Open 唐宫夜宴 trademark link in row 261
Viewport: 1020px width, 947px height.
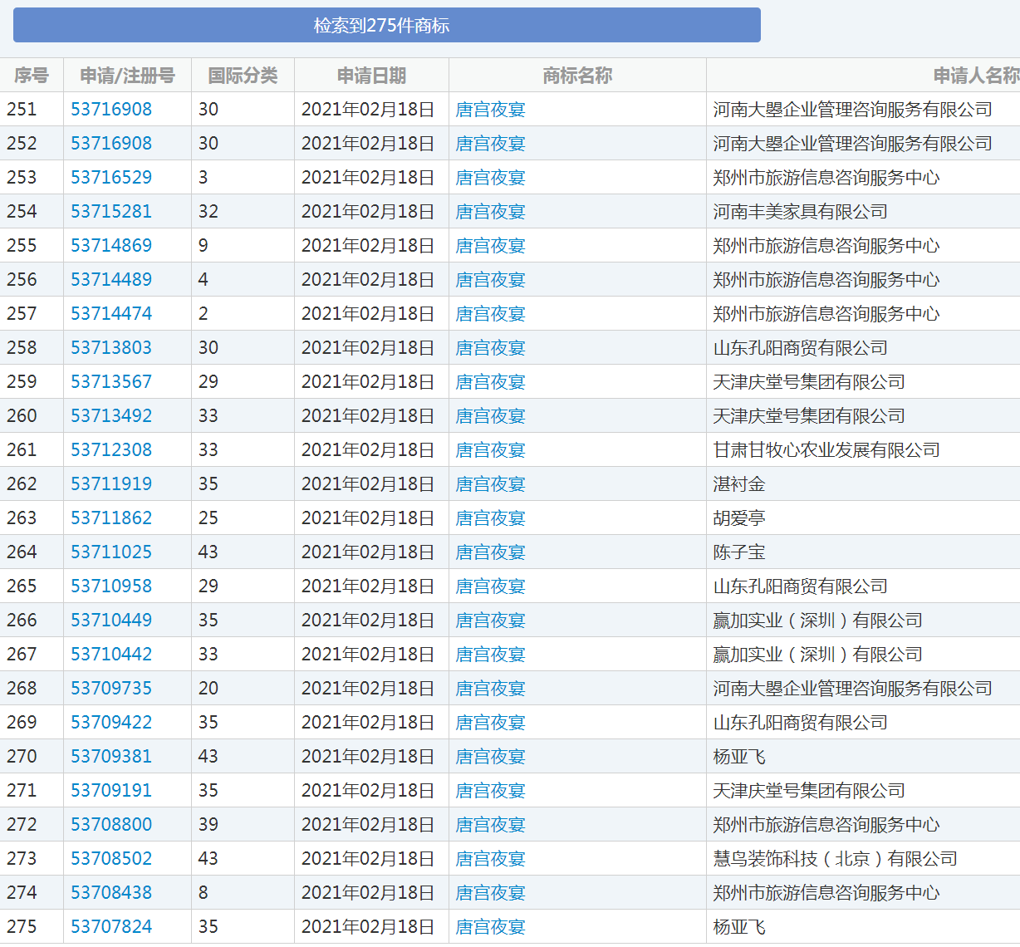click(x=491, y=449)
